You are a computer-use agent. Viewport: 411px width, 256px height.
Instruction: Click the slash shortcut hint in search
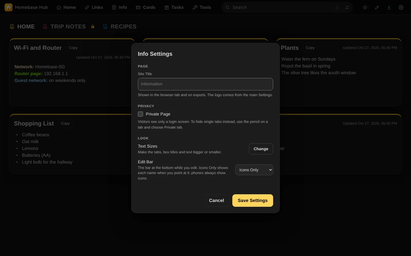(337, 7)
